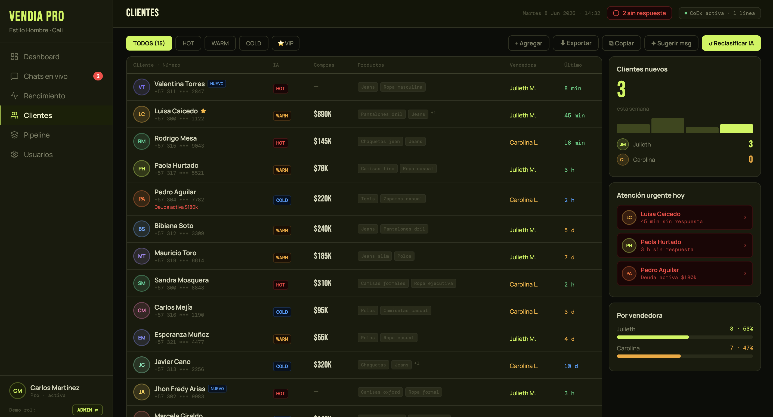The height and width of the screenshot is (417, 773).
Task: Click the EM avatar for Esperanza Muñoz
Action: tap(142, 338)
